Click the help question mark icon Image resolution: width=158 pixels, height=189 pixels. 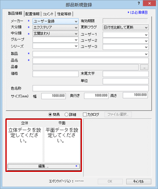click(x=139, y=3)
